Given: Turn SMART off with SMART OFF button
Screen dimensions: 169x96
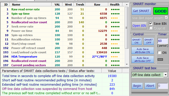Looking at the screenshot, I should coord(149,41).
